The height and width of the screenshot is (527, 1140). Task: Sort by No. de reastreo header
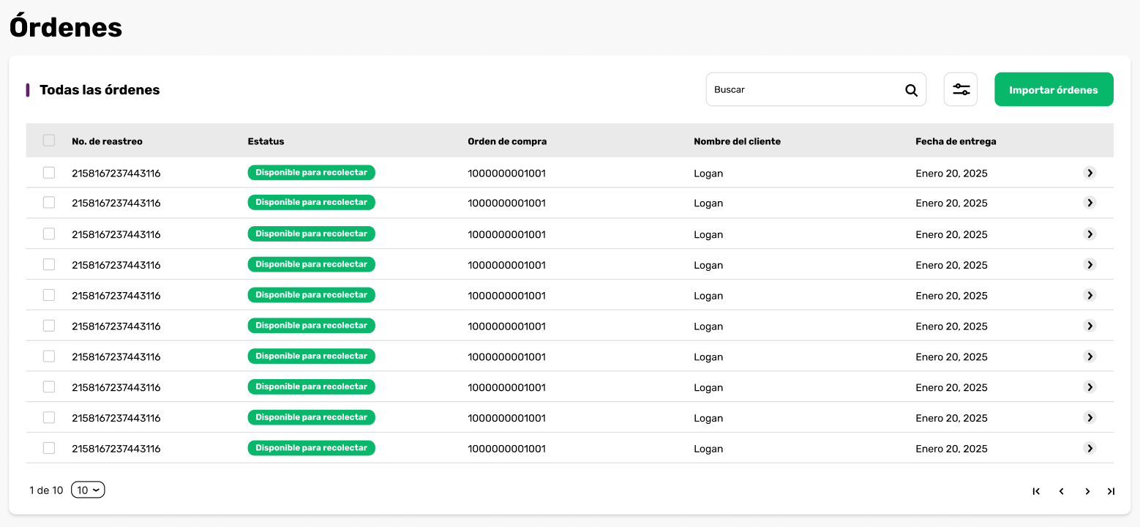pyautogui.click(x=107, y=141)
